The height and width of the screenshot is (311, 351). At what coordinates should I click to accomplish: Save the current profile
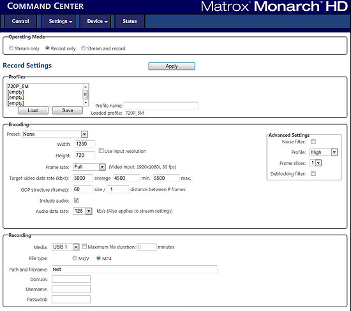(x=68, y=110)
